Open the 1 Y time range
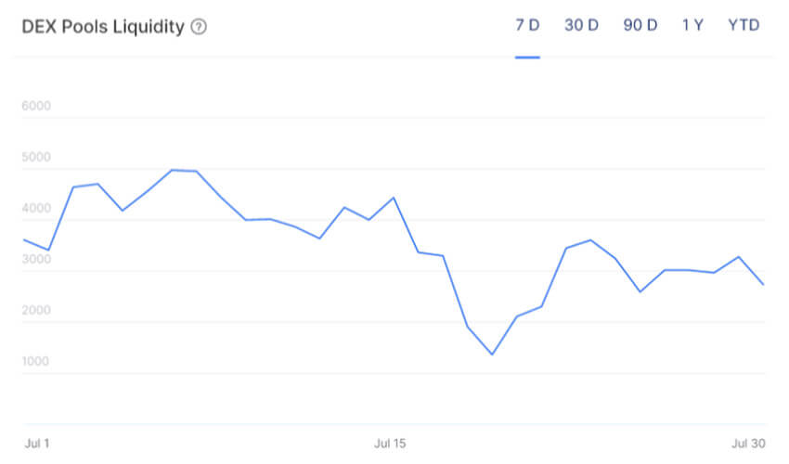Image resolution: width=789 pixels, height=464 pixels. click(692, 25)
